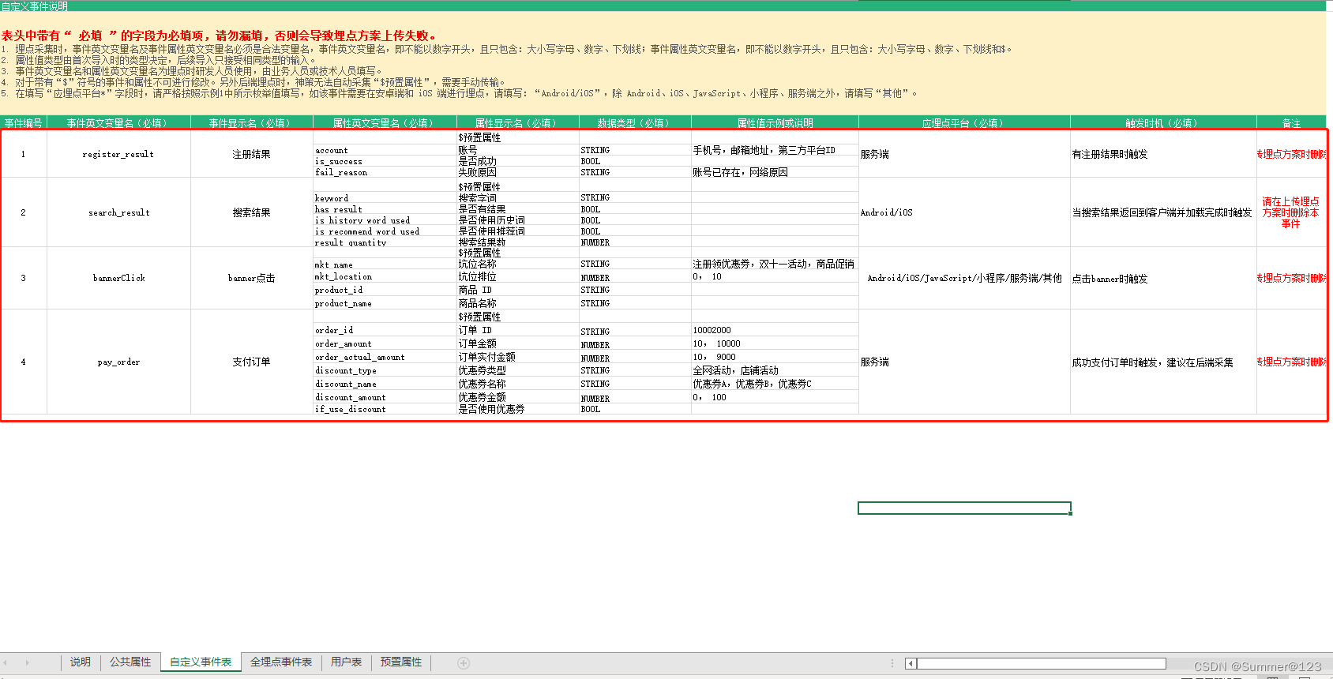Select the 属性英文变量名 header cell
1333x679 pixels.
(385, 122)
